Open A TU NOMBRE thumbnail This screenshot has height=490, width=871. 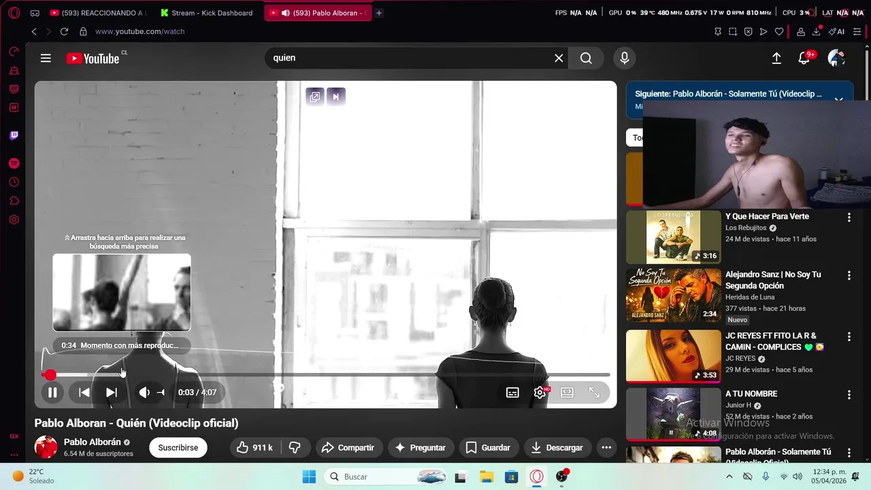(x=673, y=414)
